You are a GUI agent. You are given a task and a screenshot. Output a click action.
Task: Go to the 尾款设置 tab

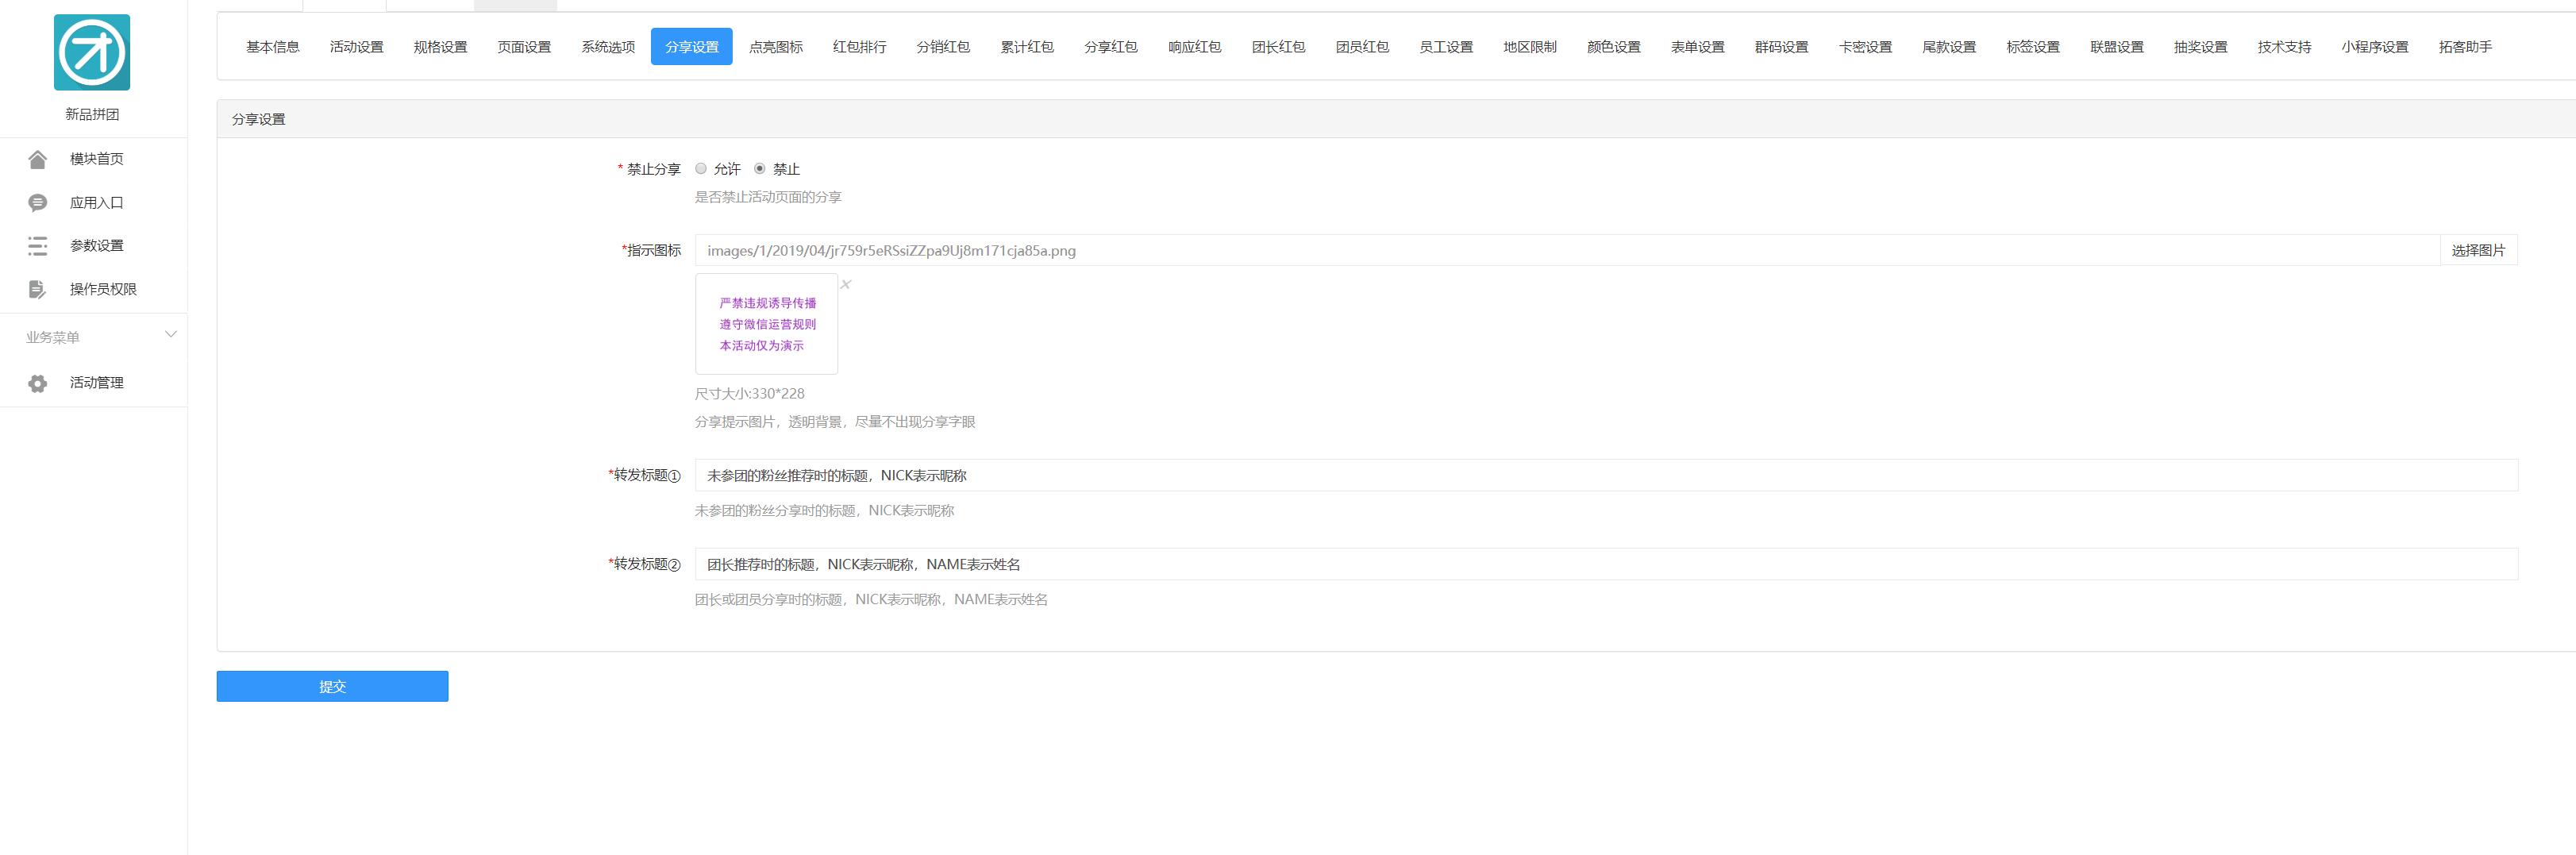click(1949, 47)
